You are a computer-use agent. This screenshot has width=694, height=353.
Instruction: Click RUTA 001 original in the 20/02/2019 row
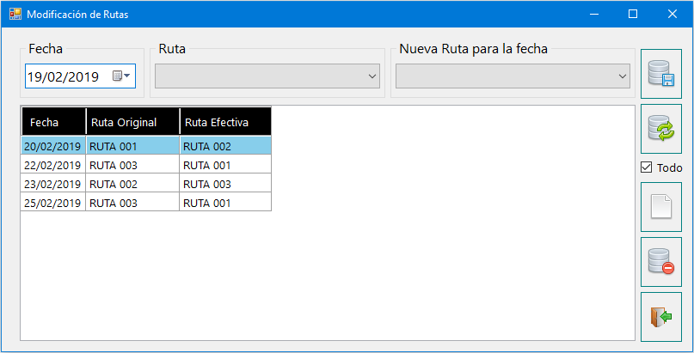point(132,146)
